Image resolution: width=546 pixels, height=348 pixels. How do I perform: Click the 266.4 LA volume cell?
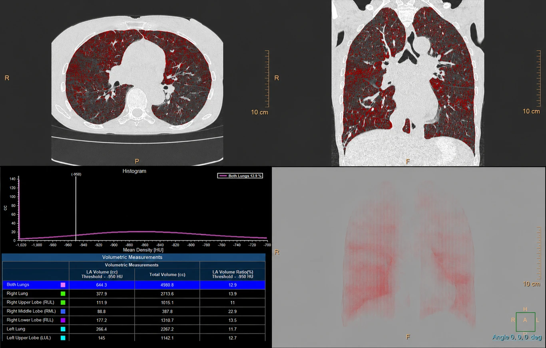pyautogui.click(x=102, y=329)
